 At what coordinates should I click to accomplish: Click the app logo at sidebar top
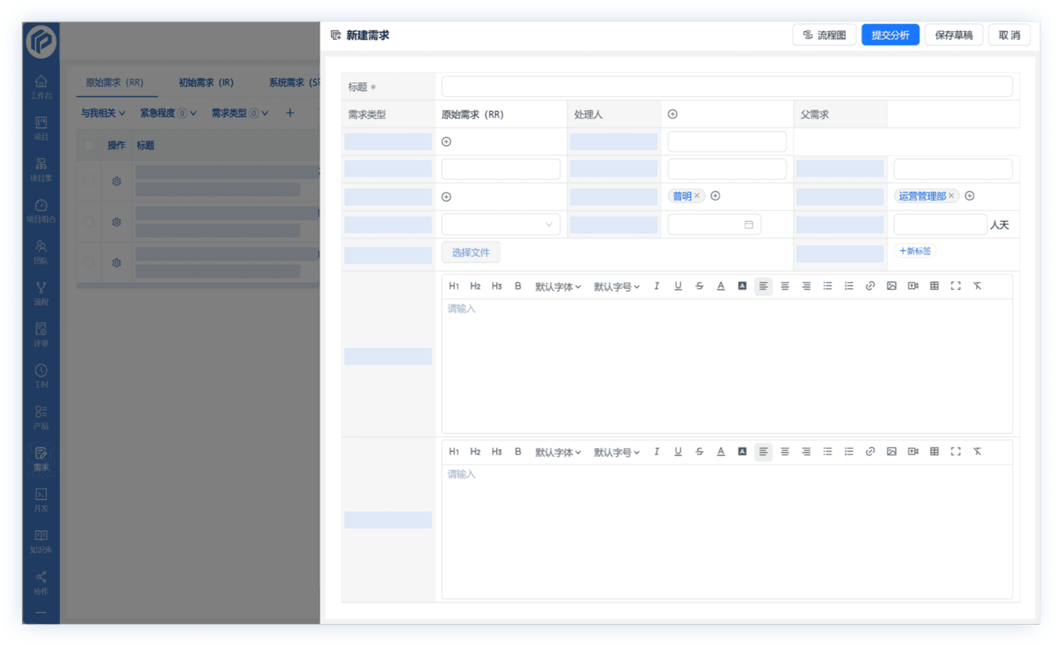pyautogui.click(x=41, y=42)
